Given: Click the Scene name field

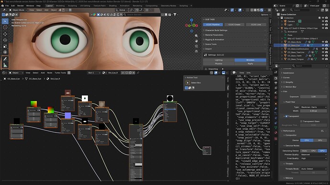Looking at the screenshot, I should click(287, 6).
